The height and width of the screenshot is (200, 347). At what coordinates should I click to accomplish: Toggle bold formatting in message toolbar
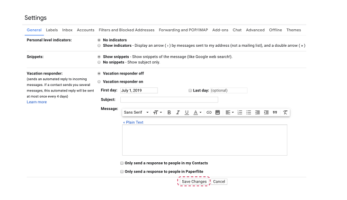tap(169, 112)
